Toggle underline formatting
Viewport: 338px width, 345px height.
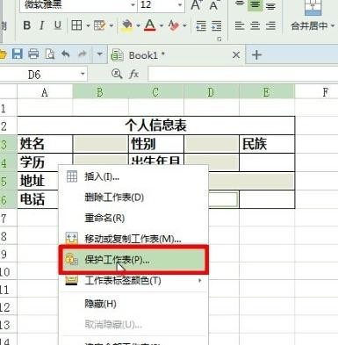pyautogui.click(x=58, y=25)
